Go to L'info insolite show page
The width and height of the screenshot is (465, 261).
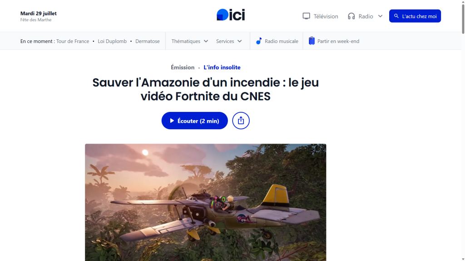[x=222, y=67]
